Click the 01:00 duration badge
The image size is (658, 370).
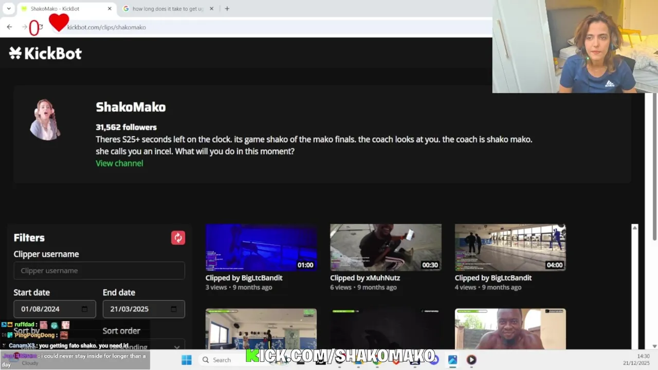[305, 265]
